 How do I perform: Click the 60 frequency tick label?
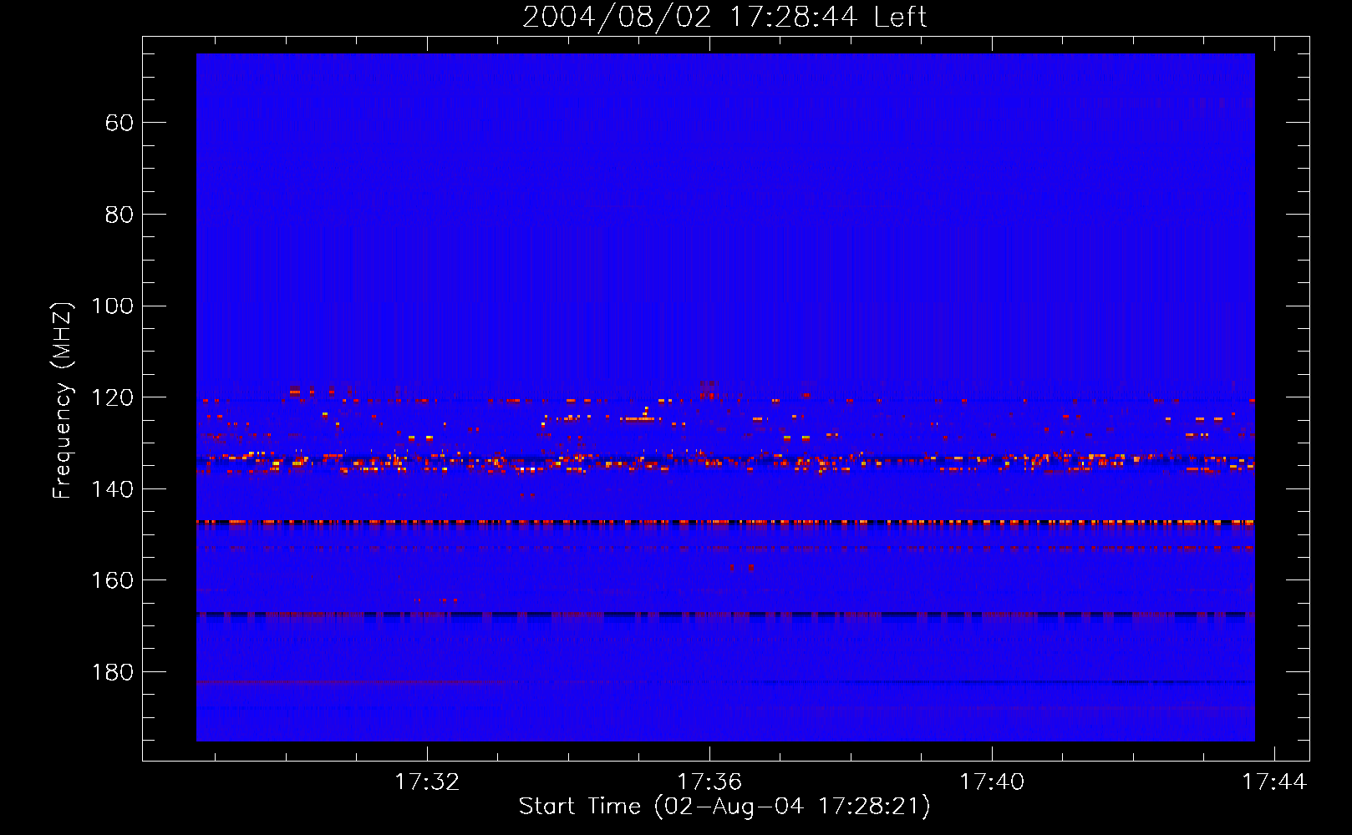pyautogui.click(x=119, y=124)
